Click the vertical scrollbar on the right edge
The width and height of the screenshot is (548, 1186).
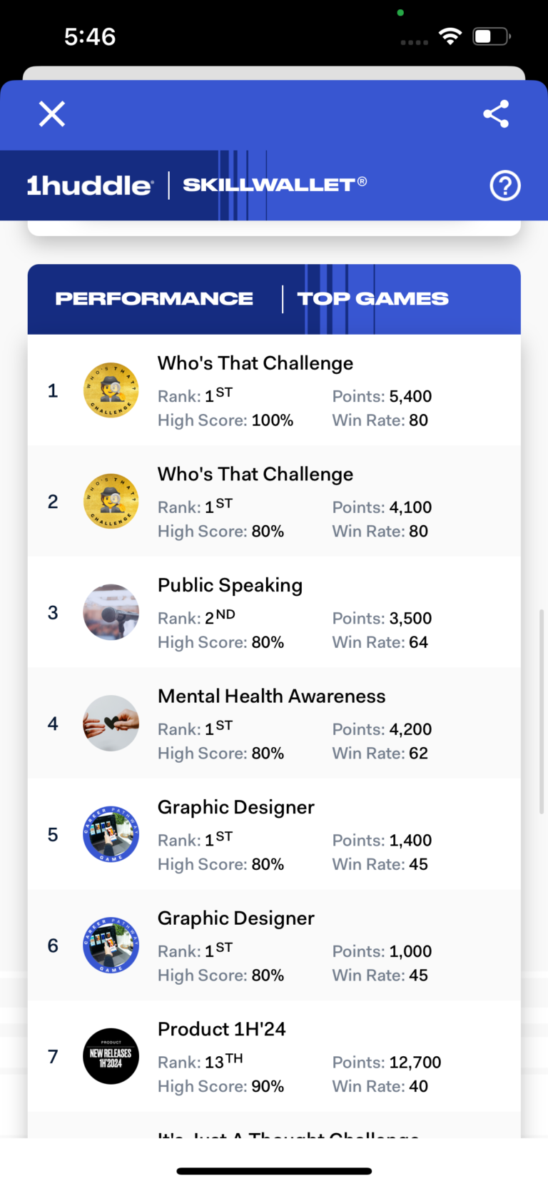coord(541,711)
